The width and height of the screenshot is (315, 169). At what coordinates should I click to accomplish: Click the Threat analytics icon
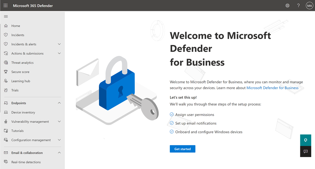[x=6, y=63]
